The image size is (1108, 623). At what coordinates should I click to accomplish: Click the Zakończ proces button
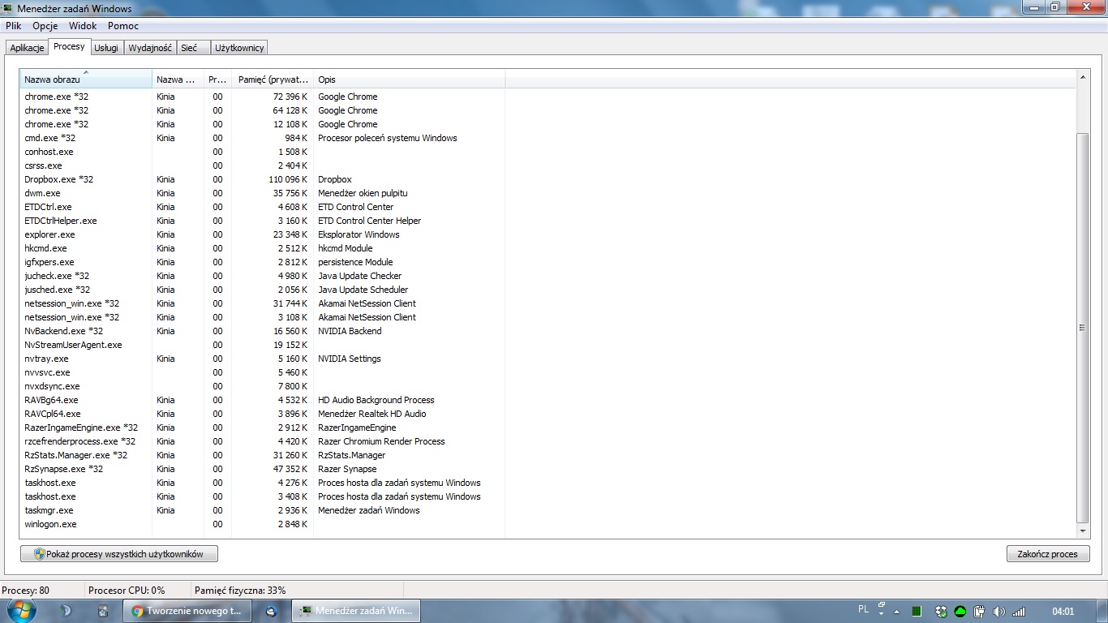tap(1047, 554)
